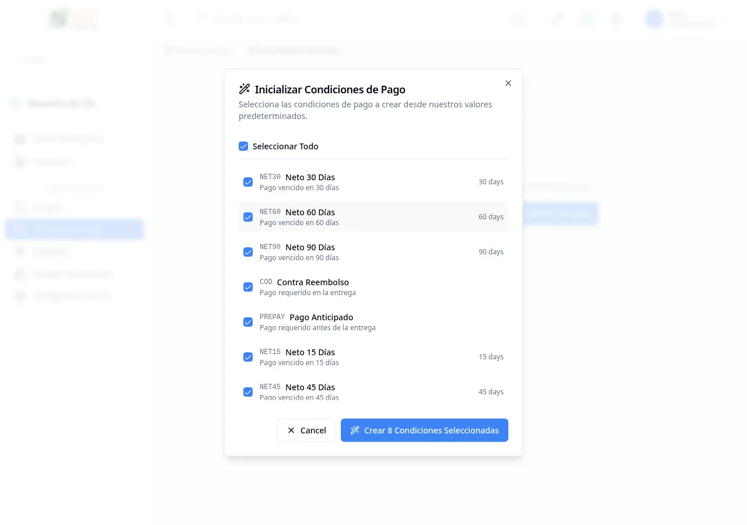Viewport: 747px width, 525px height.
Task: Toggle the Seleccionar Todo checkbox
Action: pos(243,146)
